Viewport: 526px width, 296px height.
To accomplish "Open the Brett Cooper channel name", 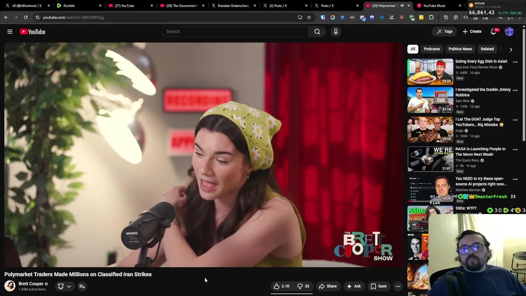I will click(x=31, y=284).
